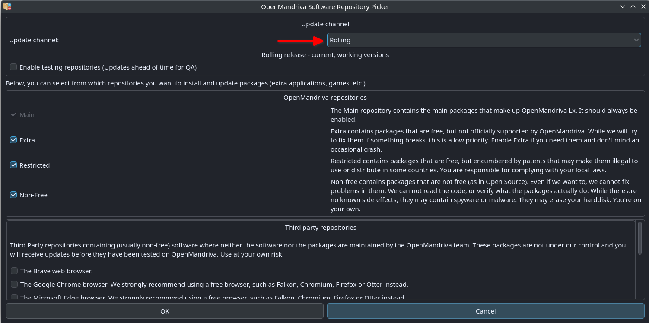
Task: Open the Update channel Rolling dropdown
Action: [x=484, y=40]
